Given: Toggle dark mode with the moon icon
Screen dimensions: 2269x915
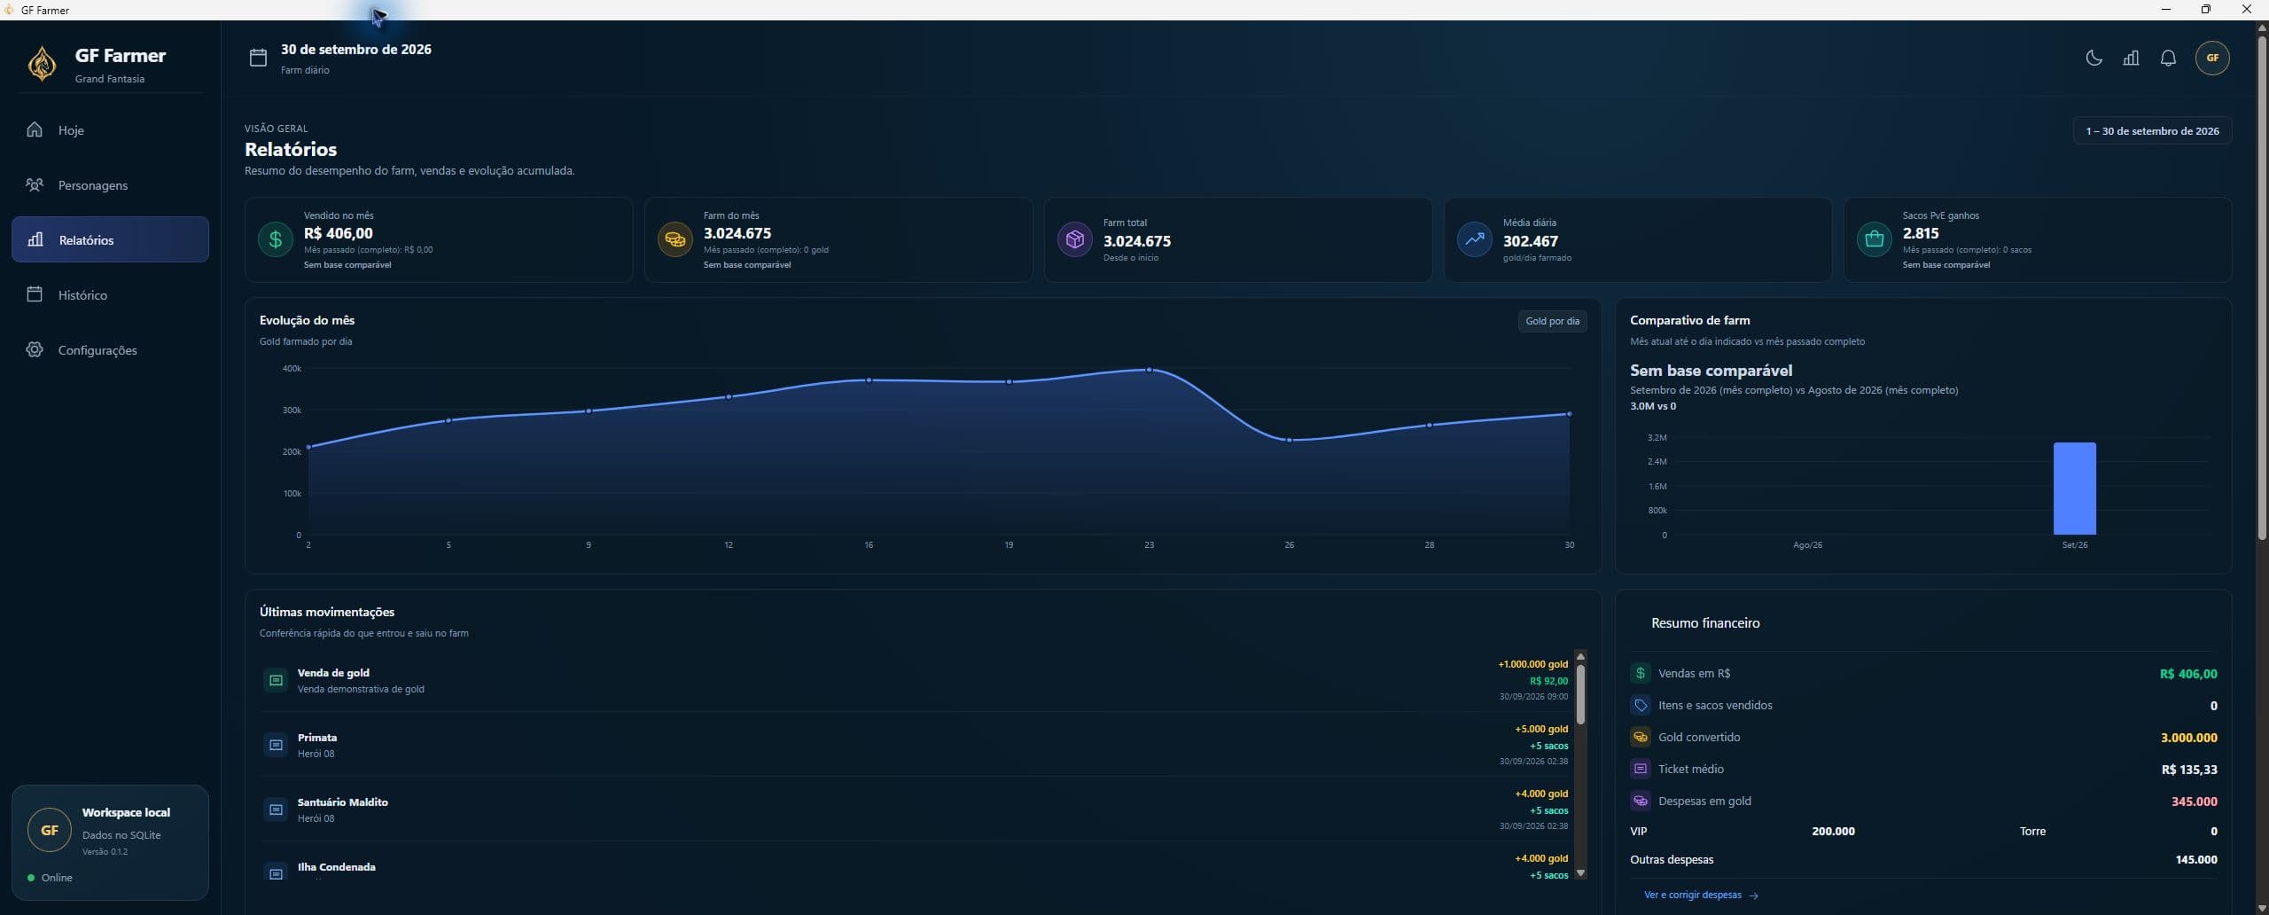Looking at the screenshot, I should click(2094, 58).
